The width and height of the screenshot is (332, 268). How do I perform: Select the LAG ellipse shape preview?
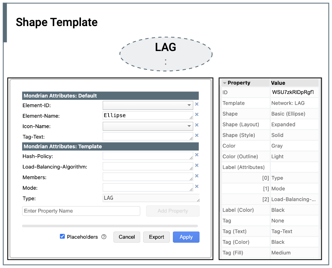point(166,54)
